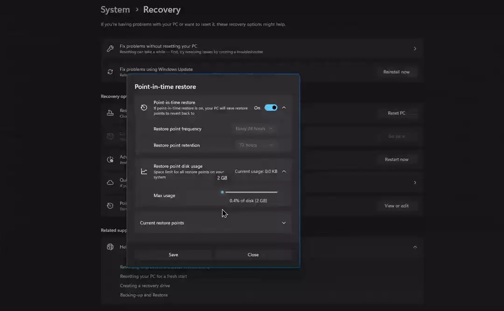
Task: Click the globe help icon
Action: tap(110, 247)
